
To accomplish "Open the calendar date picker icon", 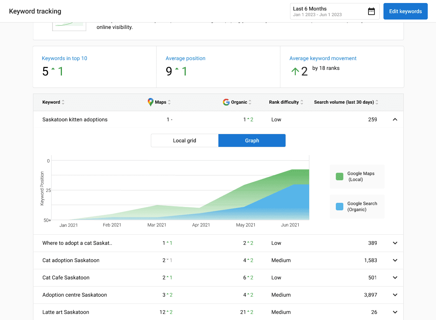I will pyautogui.click(x=371, y=11).
